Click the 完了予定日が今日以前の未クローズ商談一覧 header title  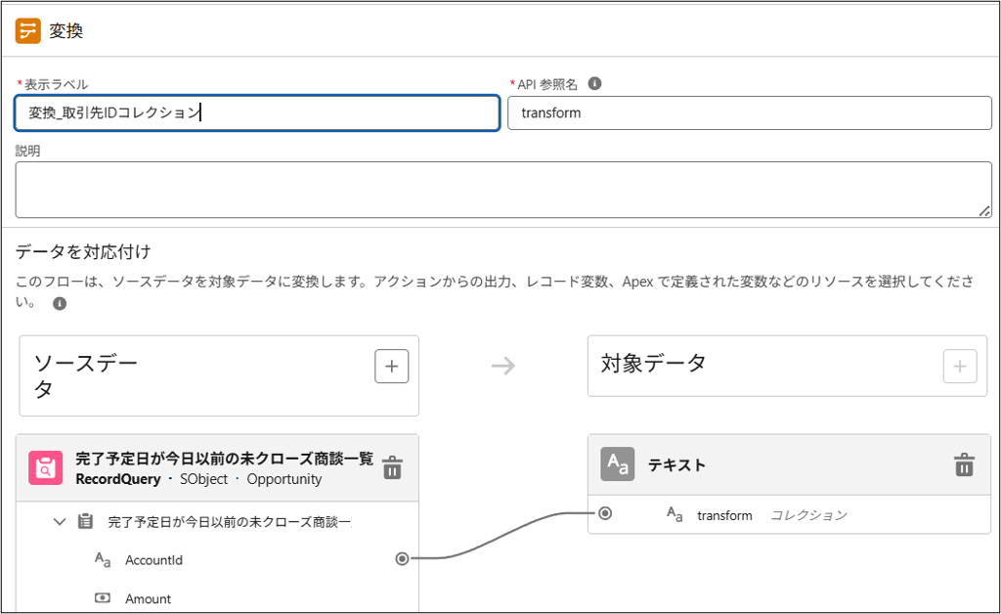[x=224, y=459]
